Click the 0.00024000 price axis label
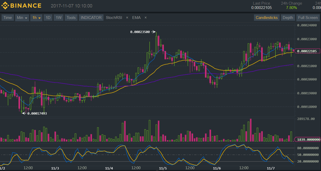The height and width of the screenshot is (171, 321). click(307, 25)
